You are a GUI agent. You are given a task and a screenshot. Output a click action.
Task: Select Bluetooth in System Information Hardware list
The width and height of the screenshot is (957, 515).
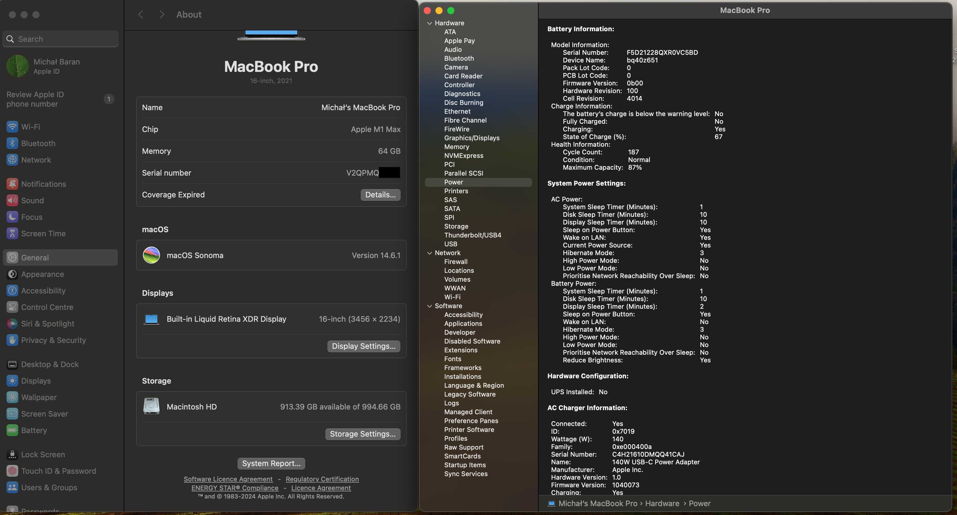[x=458, y=58]
